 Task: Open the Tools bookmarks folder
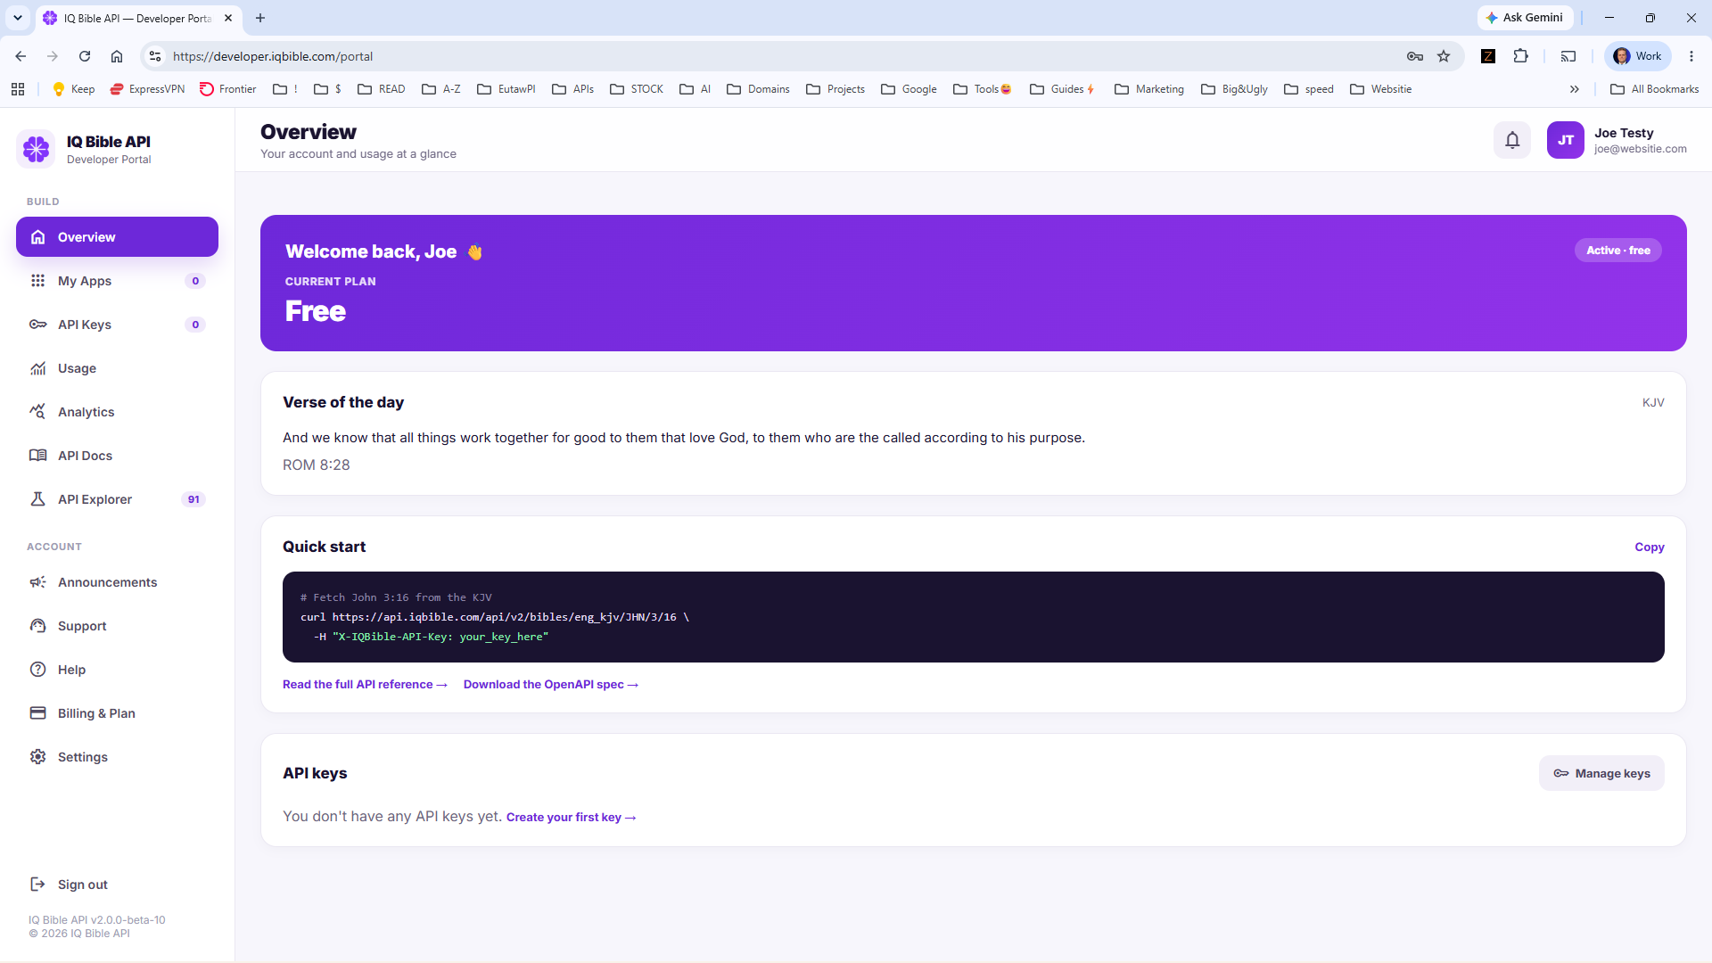(983, 89)
